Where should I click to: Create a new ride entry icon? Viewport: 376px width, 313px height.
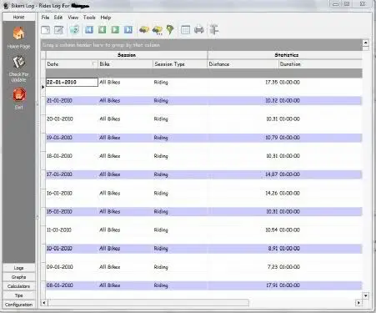pyautogui.click(x=46, y=30)
